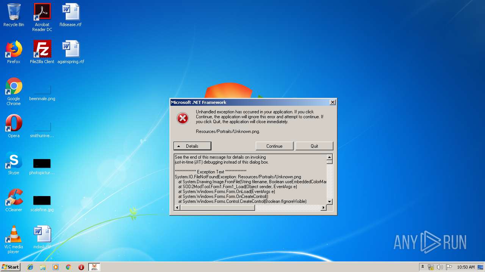Collapse the Details section
This screenshot has height=272, width=485.
pyautogui.click(x=192, y=146)
